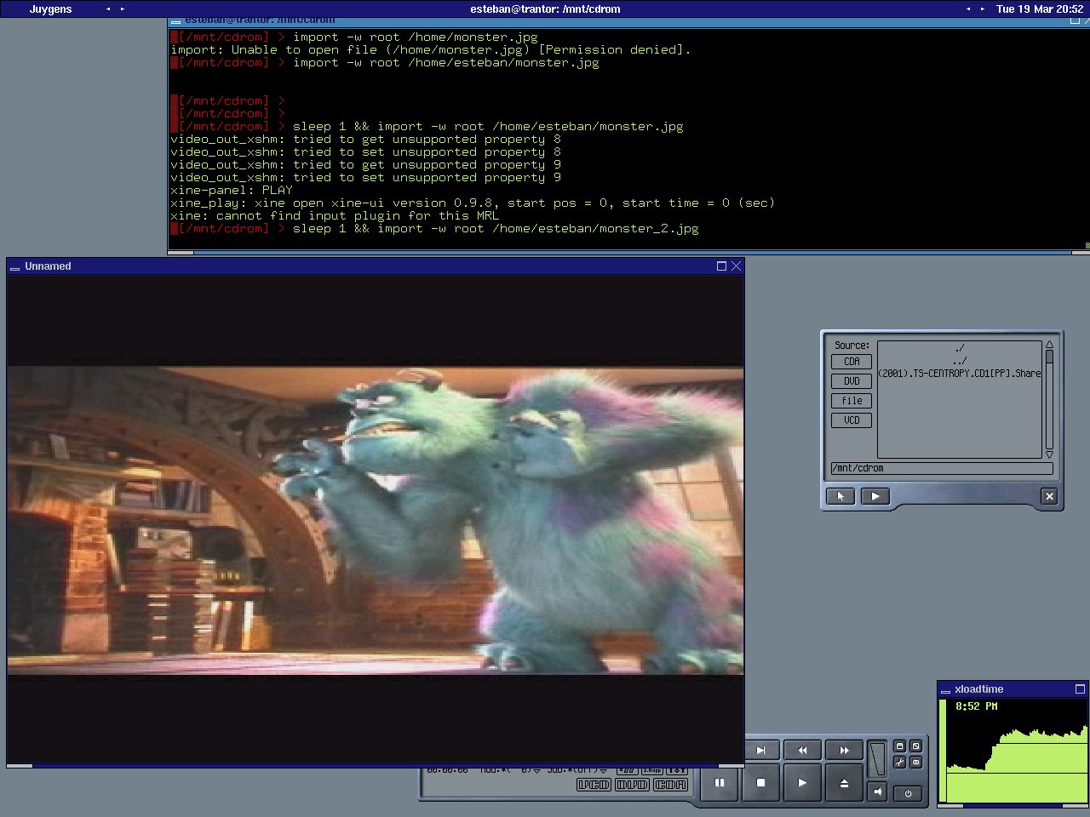Choose VCD source in the MRL browser

pyautogui.click(x=852, y=420)
